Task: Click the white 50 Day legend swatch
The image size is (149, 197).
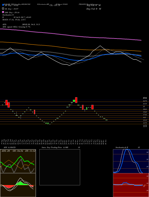Action: click(3, 9)
